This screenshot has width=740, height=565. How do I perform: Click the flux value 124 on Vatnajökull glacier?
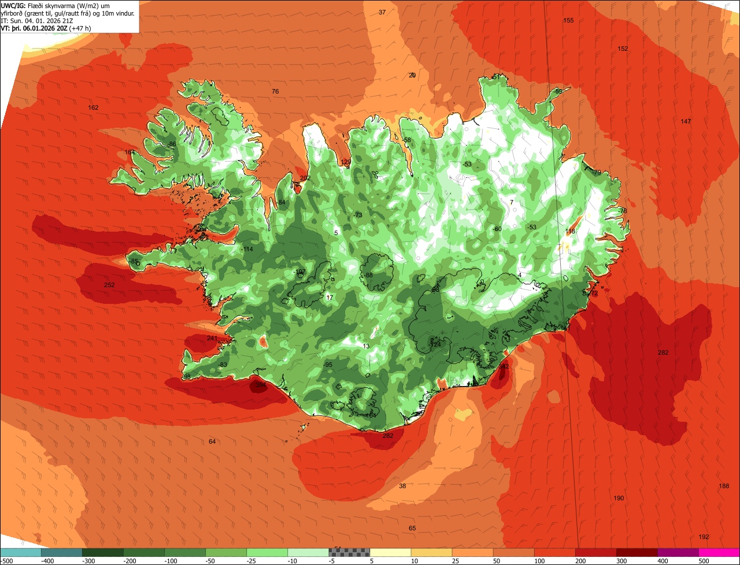436,344
